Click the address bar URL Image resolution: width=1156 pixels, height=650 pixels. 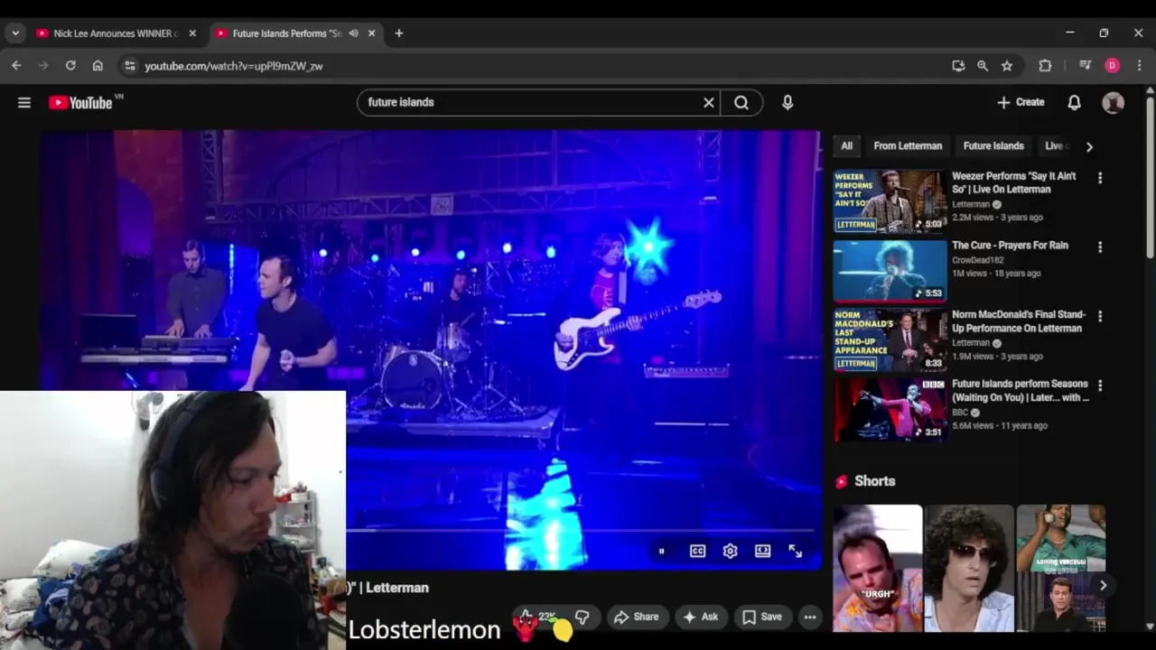click(234, 66)
